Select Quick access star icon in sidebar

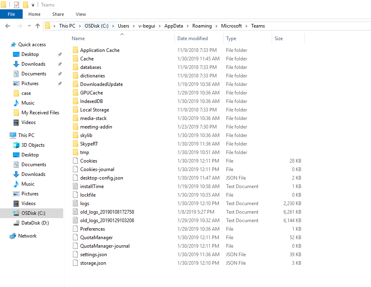(x=13, y=45)
